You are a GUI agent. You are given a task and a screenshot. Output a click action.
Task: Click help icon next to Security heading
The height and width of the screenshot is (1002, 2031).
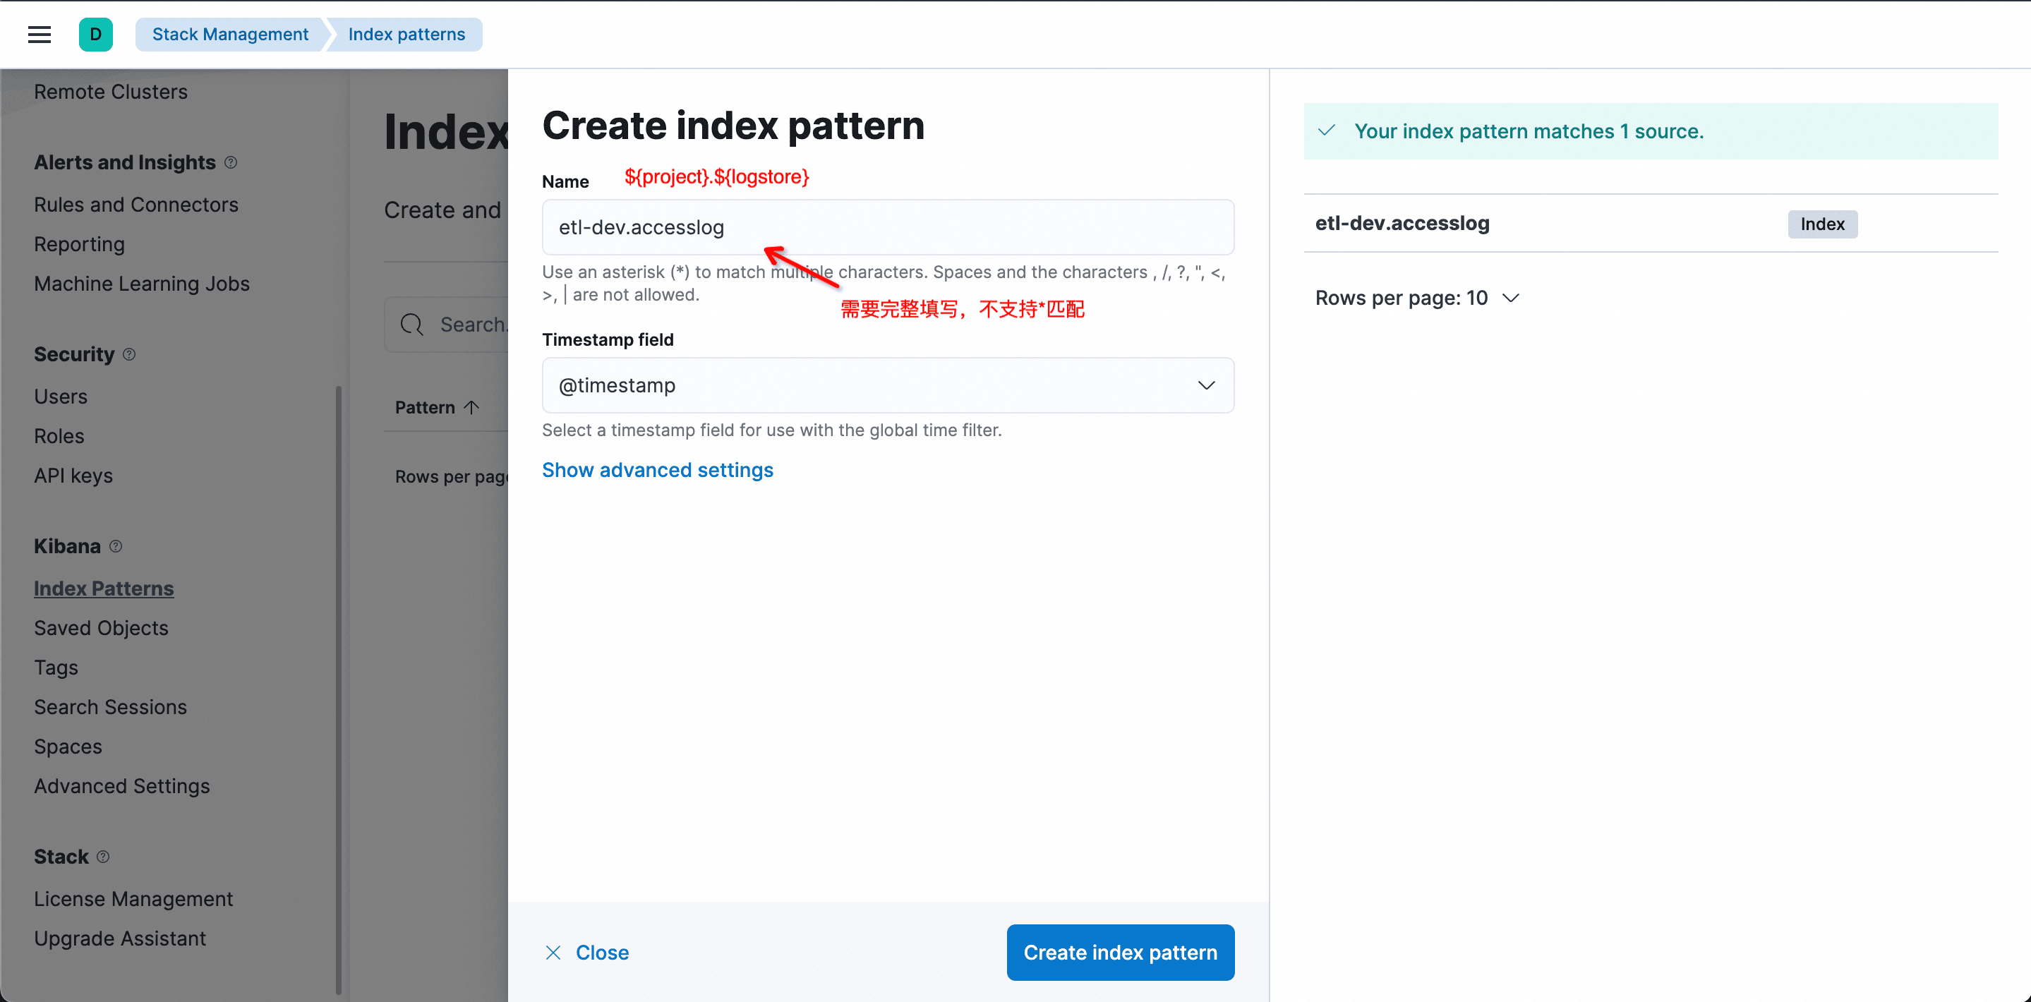pyautogui.click(x=129, y=355)
